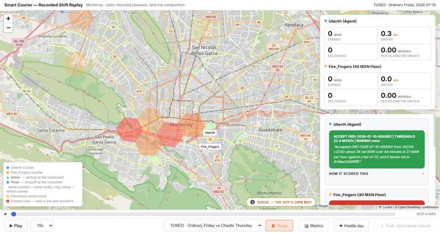This screenshot has width=440, height=233.
Task: Move the blue timeline slider handle
Action: pyautogui.click(x=14, y=214)
